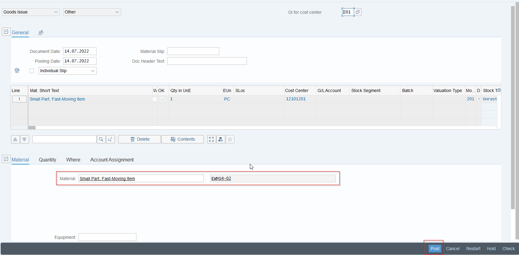This screenshot has height=255, width=519.
Task: Click the SLoc column header
Action: click(259, 91)
